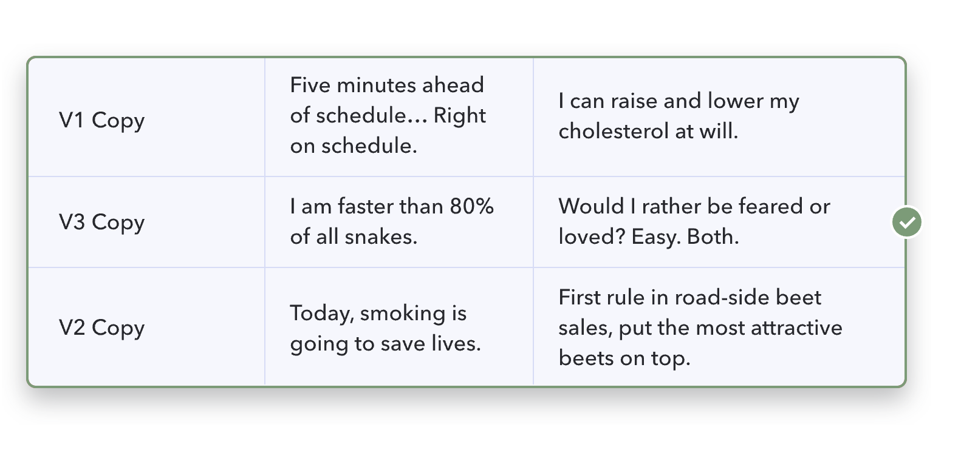Click the '80%' text in the snakes cell

pos(471,206)
